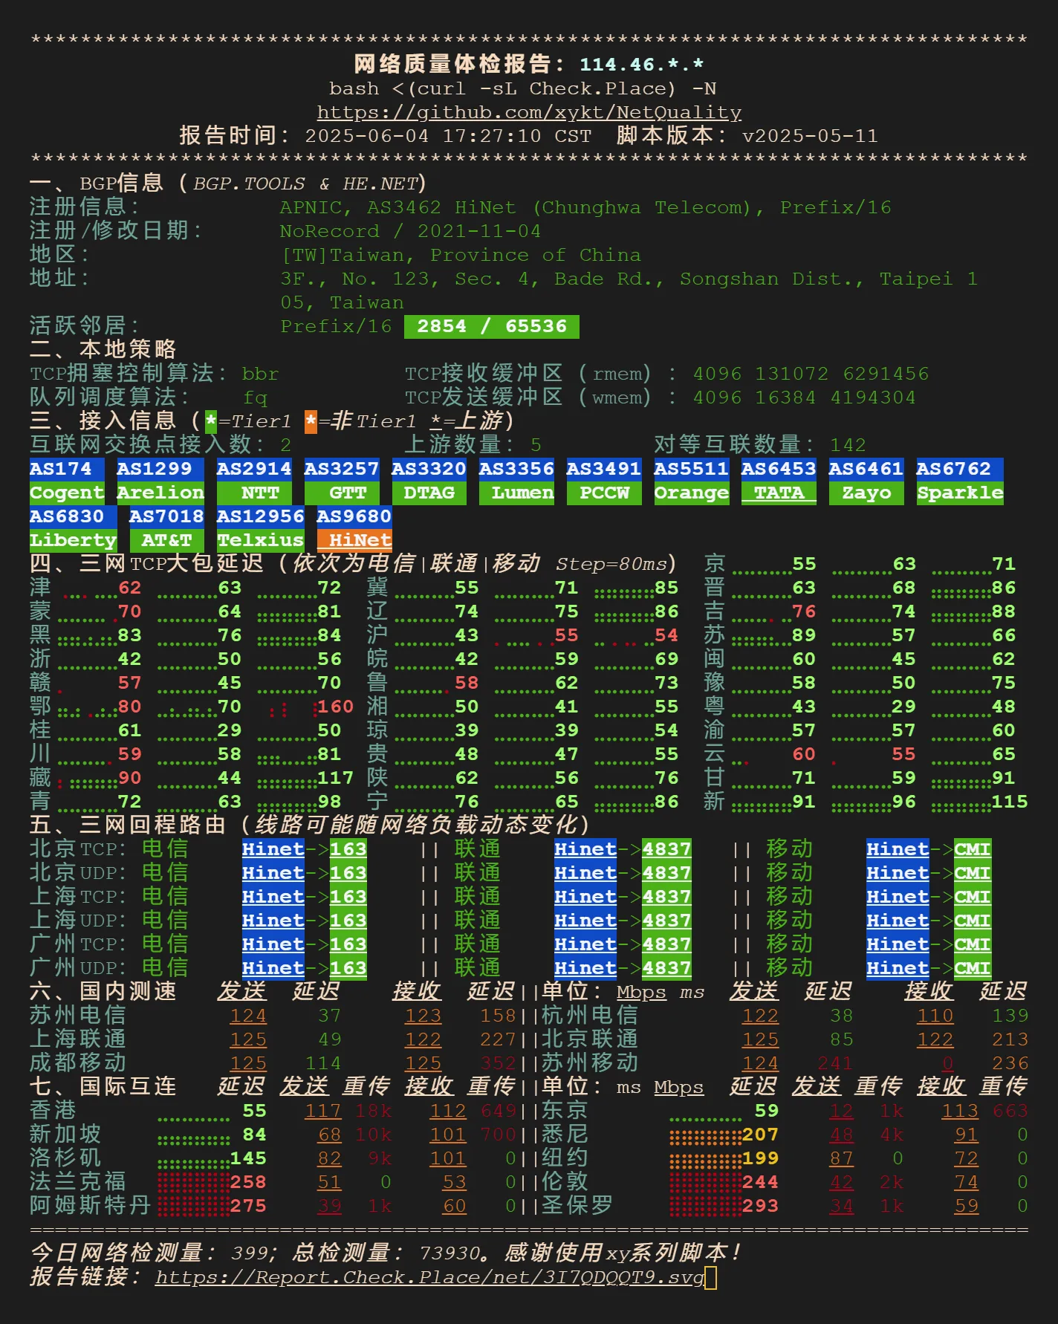Click 上海联通 receive latency 227

498,1039
